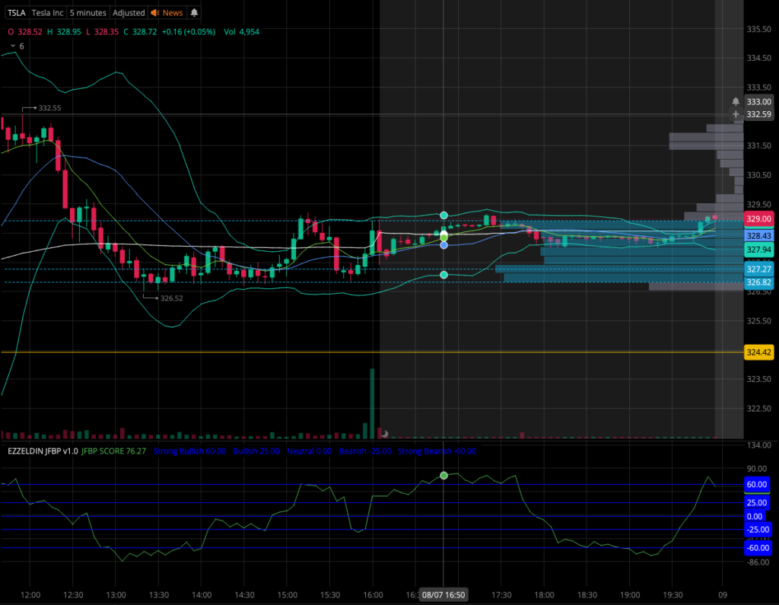
Task: Open the 5 minutes interval dropdown
Action: [x=88, y=12]
